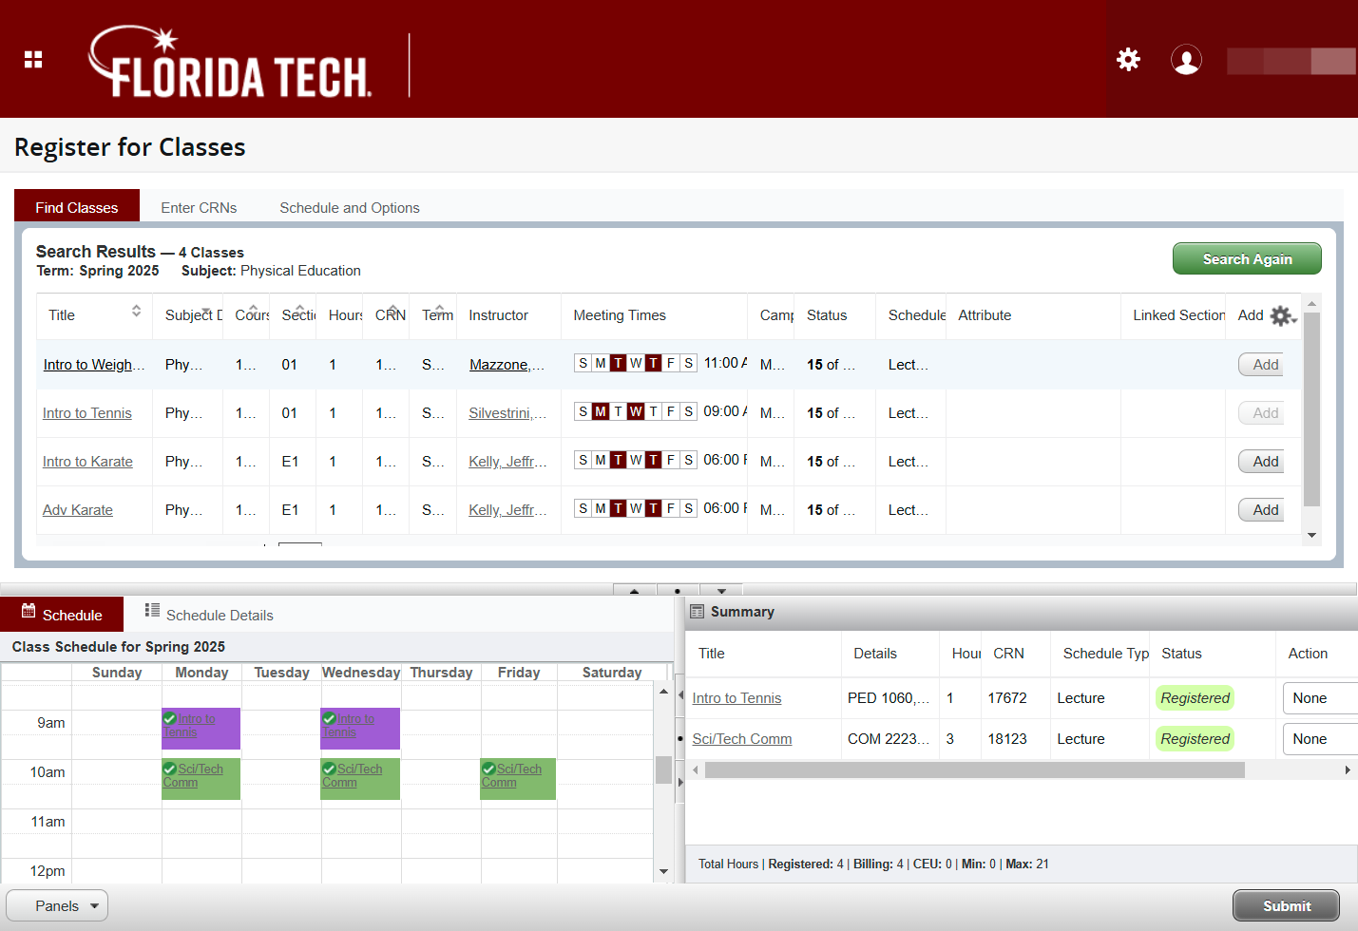Viewport: 1358px width, 931px height.
Task: Open the apps grid menu icon
Action: coord(33,60)
